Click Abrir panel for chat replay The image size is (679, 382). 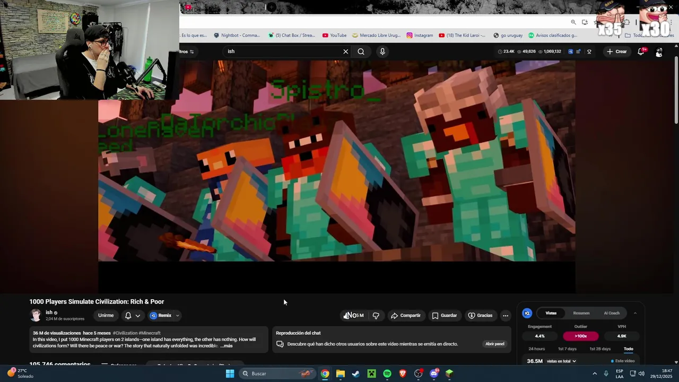[495, 344]
